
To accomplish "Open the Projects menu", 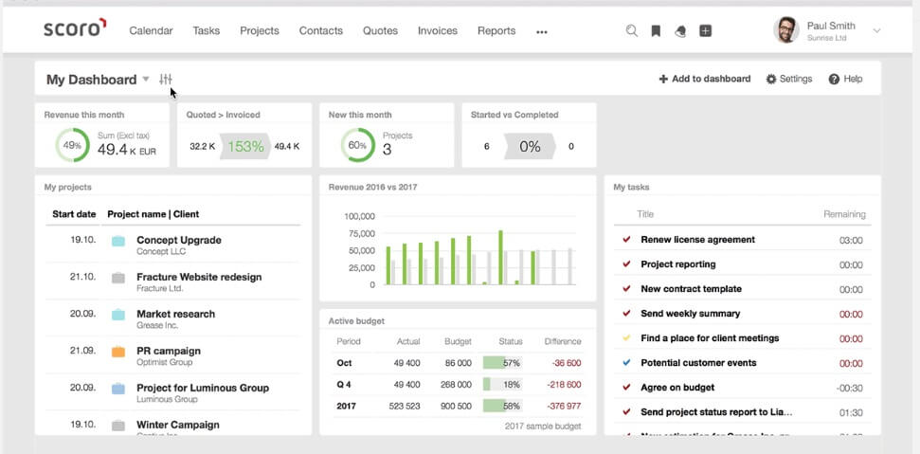I will click(x=260, y=31).
